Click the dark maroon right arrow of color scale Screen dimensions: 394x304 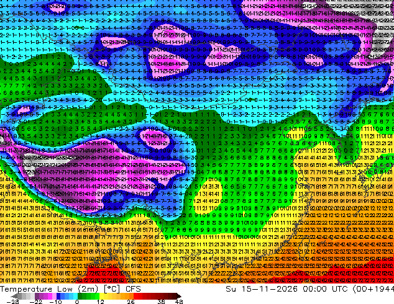click(178, 296)
